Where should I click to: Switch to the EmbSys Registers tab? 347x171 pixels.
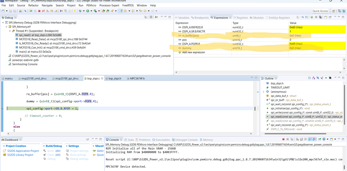point(277,17)
